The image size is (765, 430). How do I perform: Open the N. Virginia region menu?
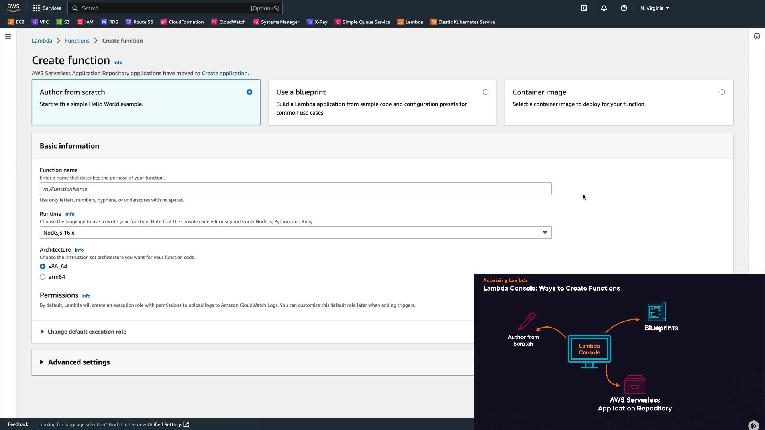655,8
